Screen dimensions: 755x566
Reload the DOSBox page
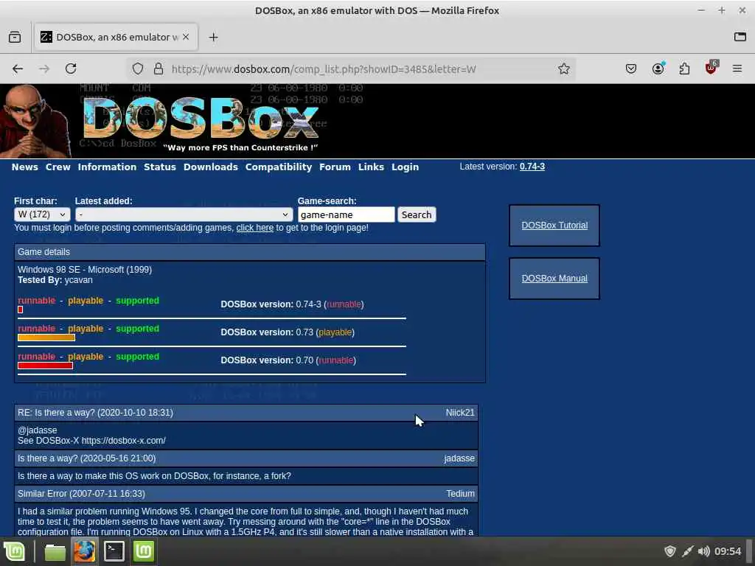(71, 69)
